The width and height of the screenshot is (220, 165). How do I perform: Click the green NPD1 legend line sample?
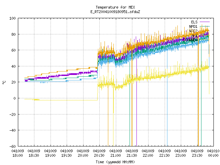pyautogui.click(x=205, y=26)
